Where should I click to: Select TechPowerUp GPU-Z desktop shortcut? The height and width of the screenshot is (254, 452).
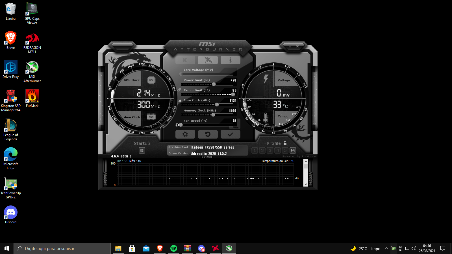[x=11, y=188]
